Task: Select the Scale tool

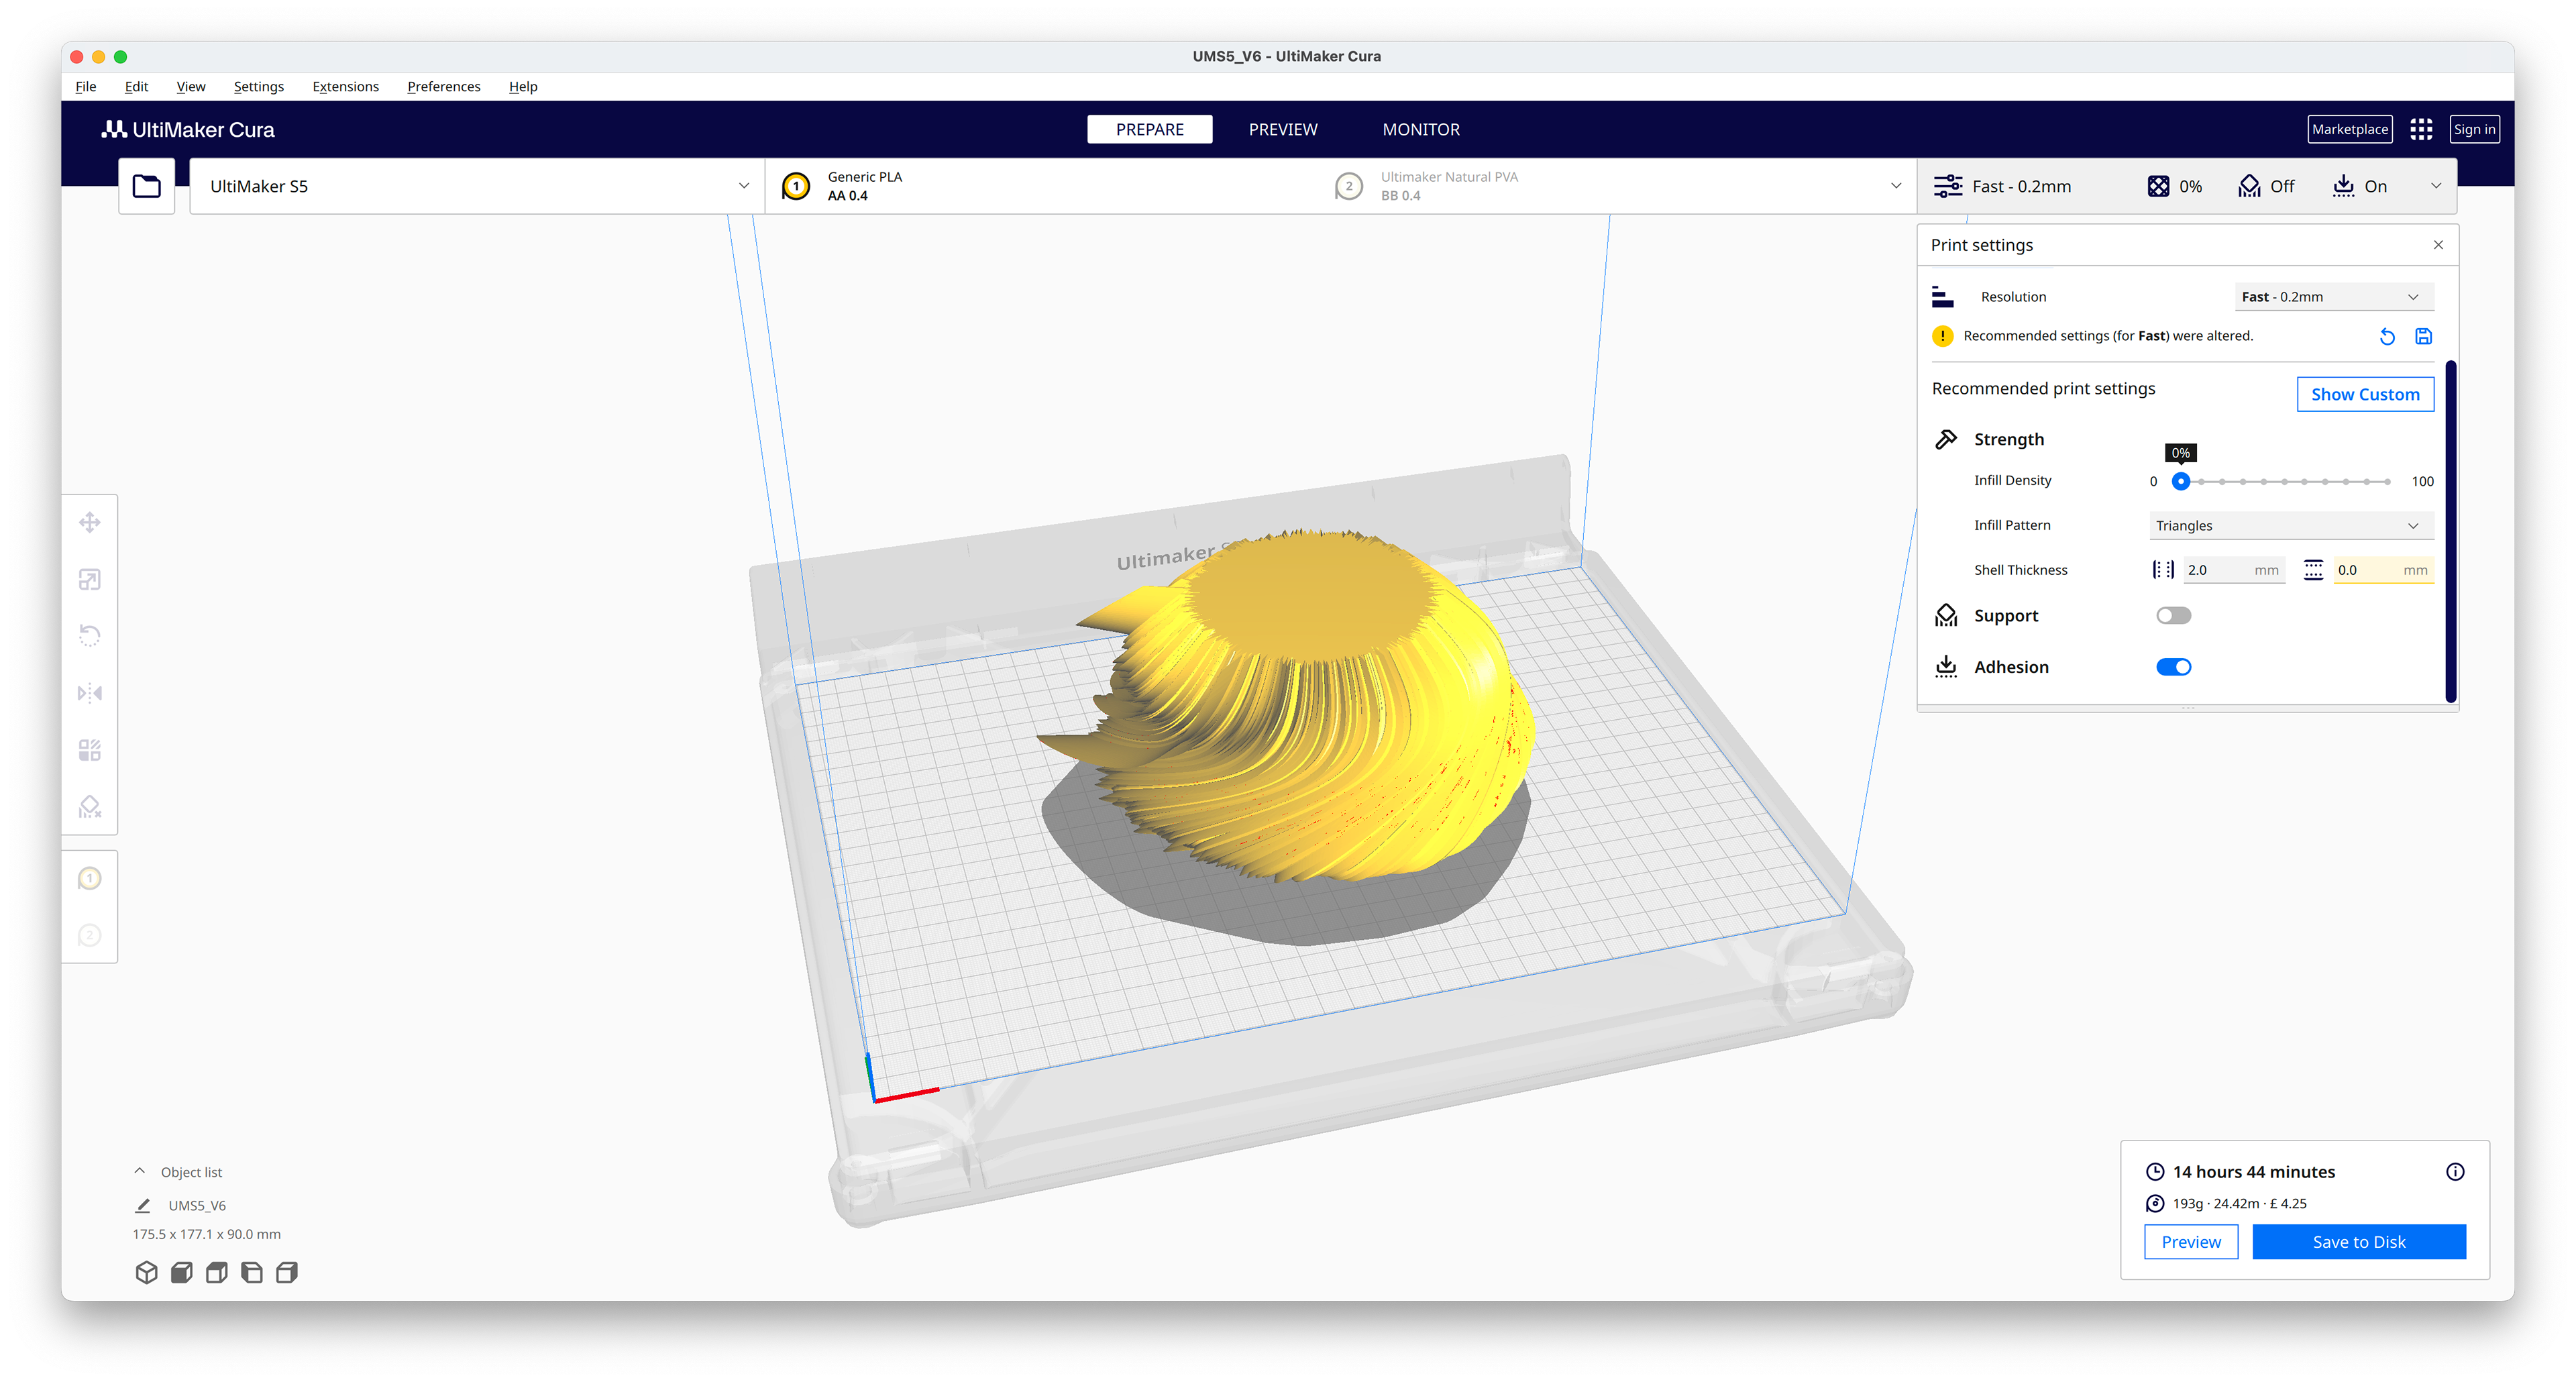Action: pyautogui.click(x=90, y=579)
